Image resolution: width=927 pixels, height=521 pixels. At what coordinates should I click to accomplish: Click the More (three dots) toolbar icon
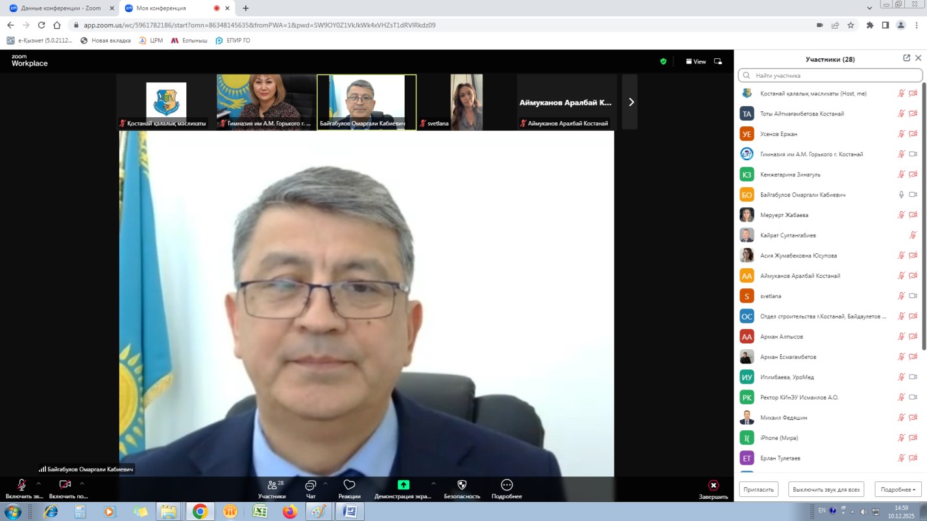(507, 485)
